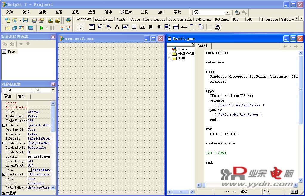
Task: Open the 运行 menu
Action: pos(92,12)
